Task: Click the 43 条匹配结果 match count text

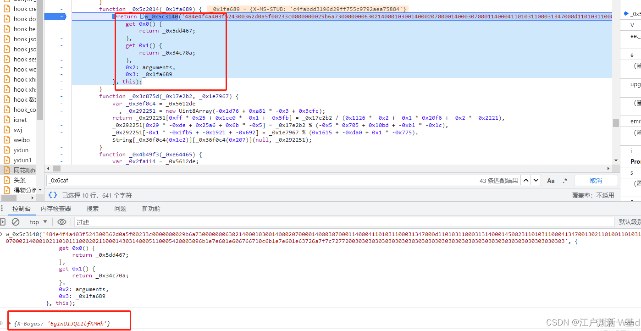Action: point(499,181)
